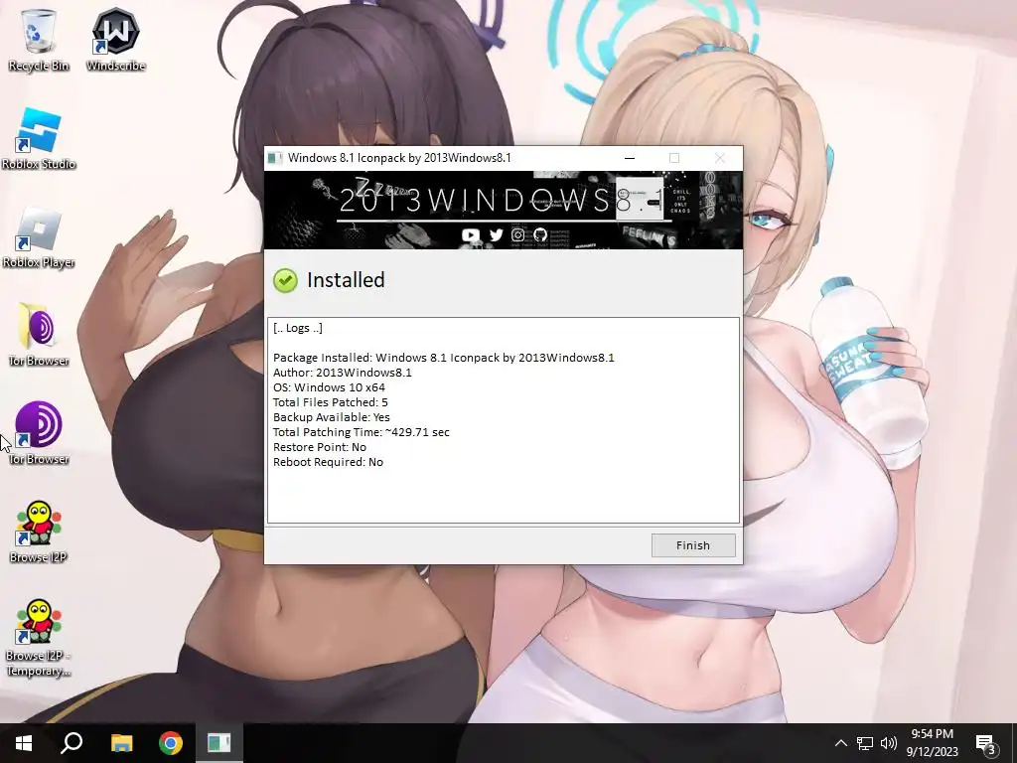Open the Instagram icon in the banner

click(517, 234)
